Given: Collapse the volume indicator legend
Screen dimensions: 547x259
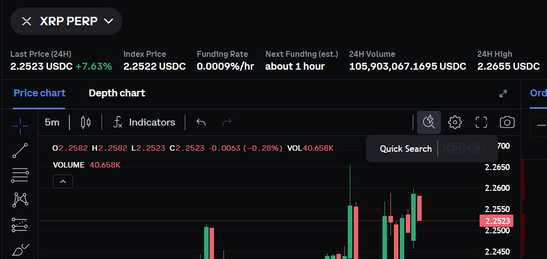Looking at the screenshot, I should [x=63, y=181].
